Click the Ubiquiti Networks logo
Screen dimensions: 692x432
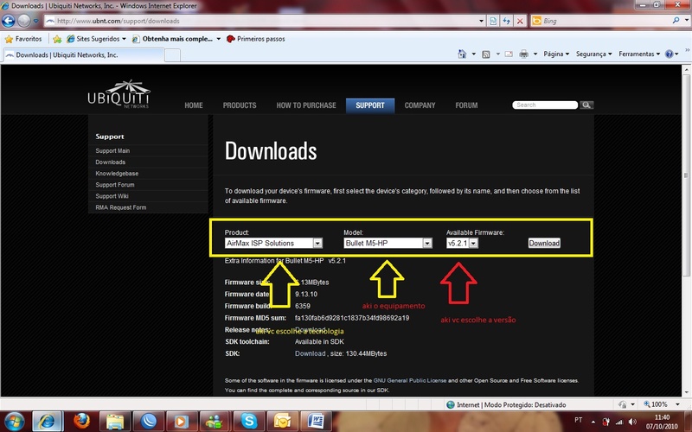click(x=119, y=94)
